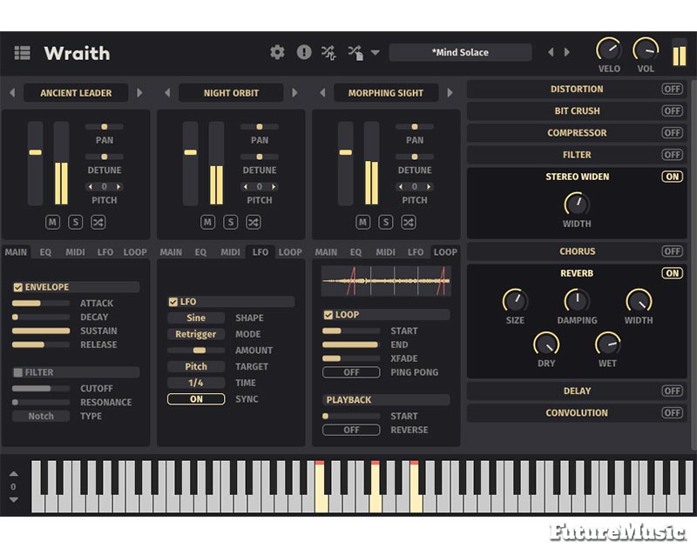Turn on COMPRESSOR effect
This screenshot has width=697, height=548.
[672, 133]
